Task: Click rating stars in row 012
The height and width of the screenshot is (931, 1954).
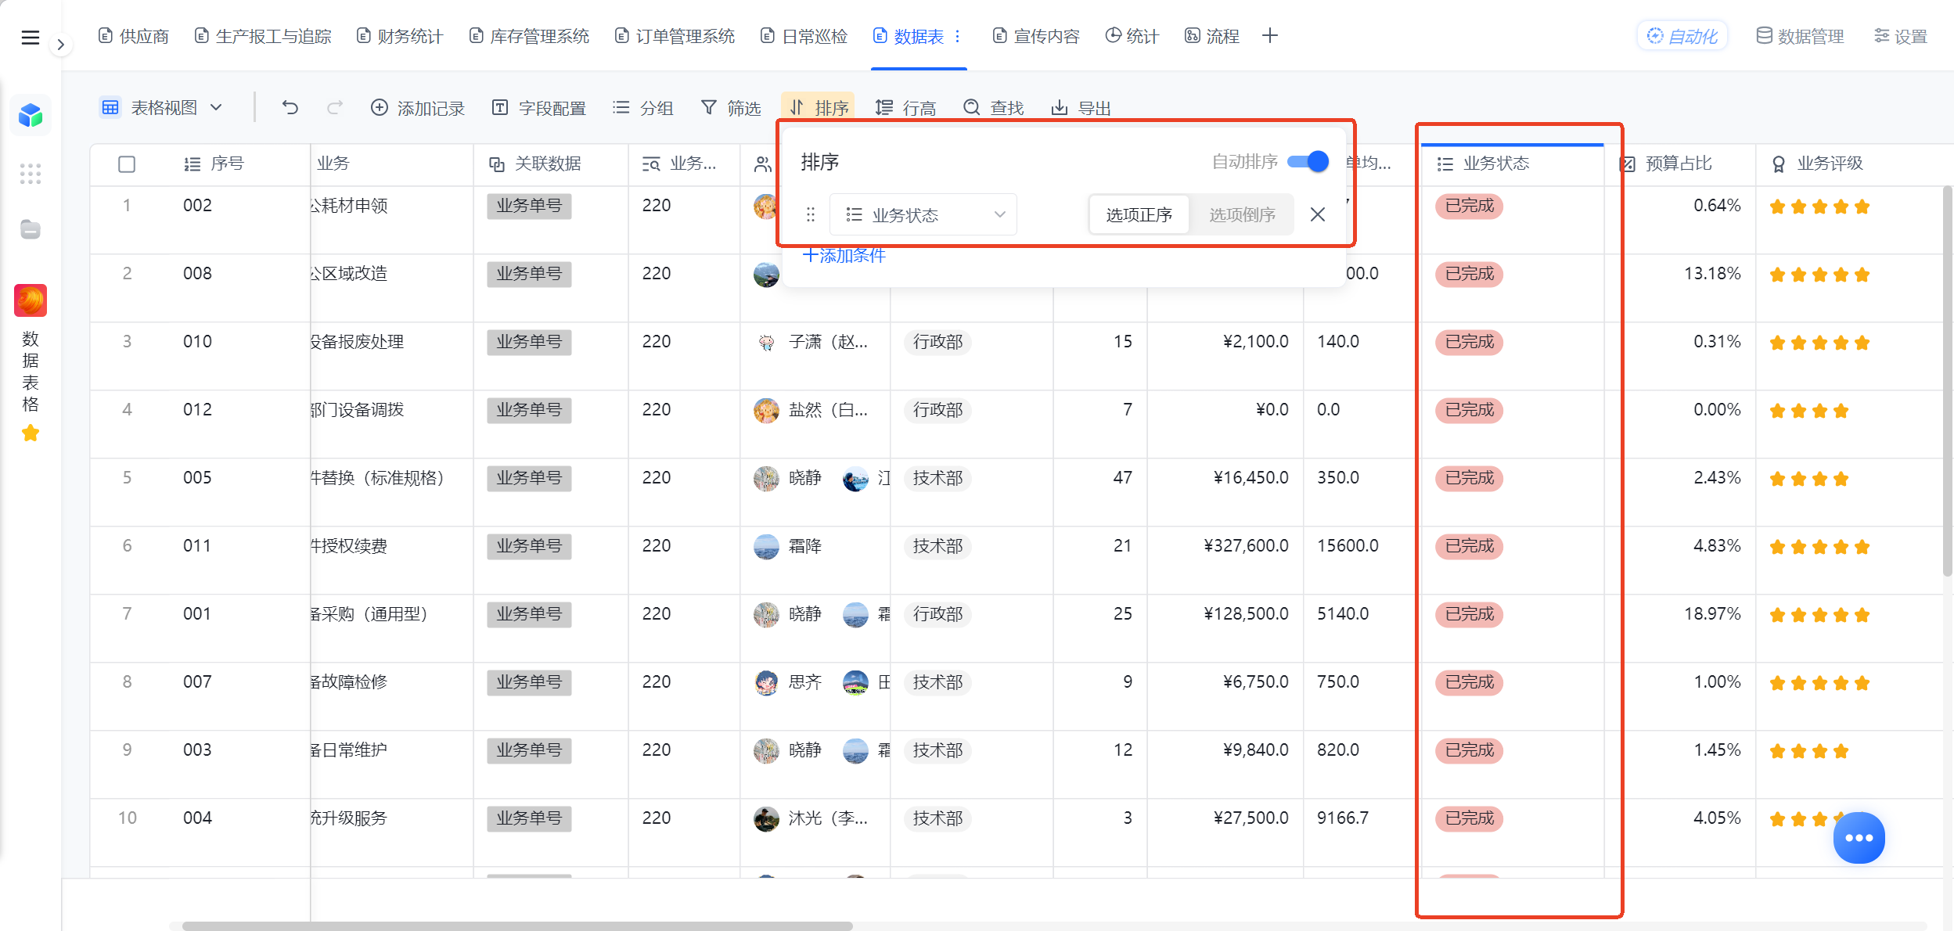Action: [1808, 411]
